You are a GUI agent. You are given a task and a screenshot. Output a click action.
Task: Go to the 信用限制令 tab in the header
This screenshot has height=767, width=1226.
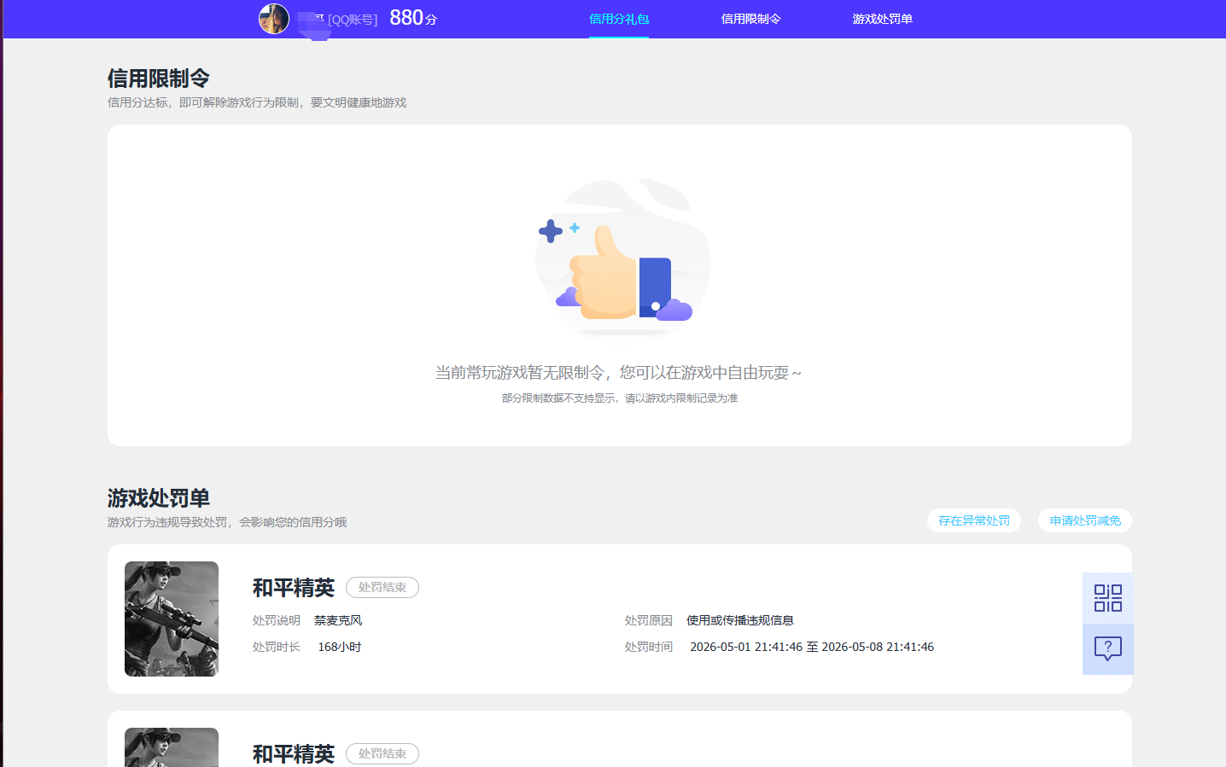pyautogui.click(x=750, y=19)
